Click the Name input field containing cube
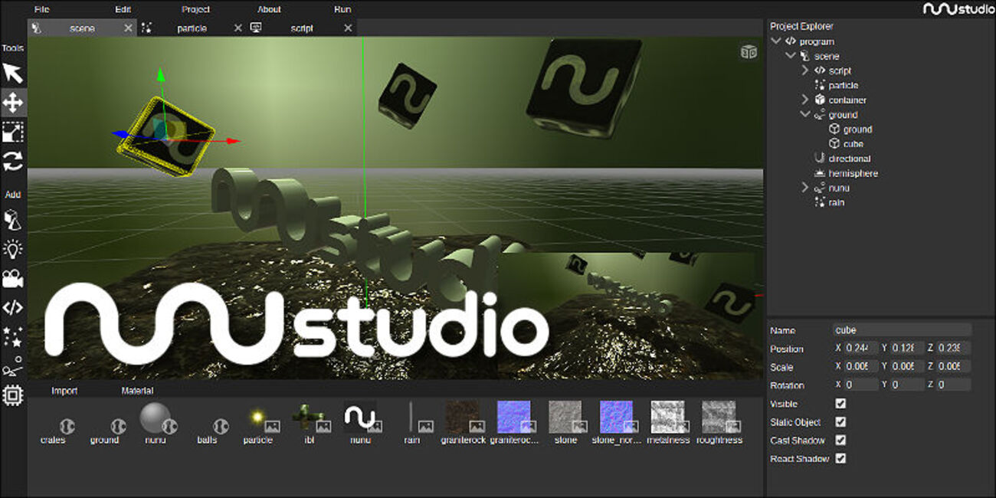 click(x=901, y=330)
